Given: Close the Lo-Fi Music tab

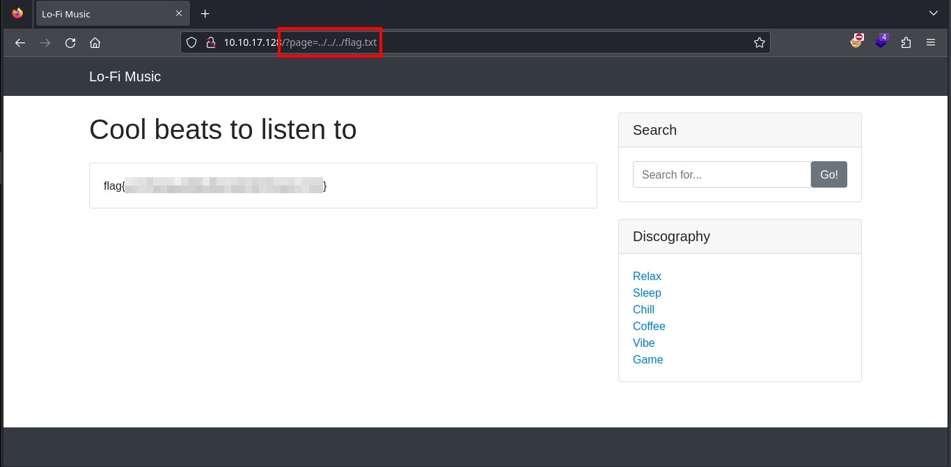Looking at the screenshot, I should click(179, 14).
